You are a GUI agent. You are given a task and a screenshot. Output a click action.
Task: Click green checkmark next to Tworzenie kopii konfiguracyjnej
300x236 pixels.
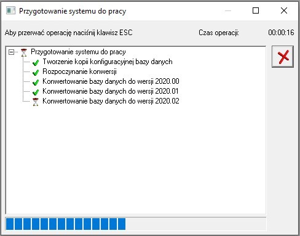(36, 62)
